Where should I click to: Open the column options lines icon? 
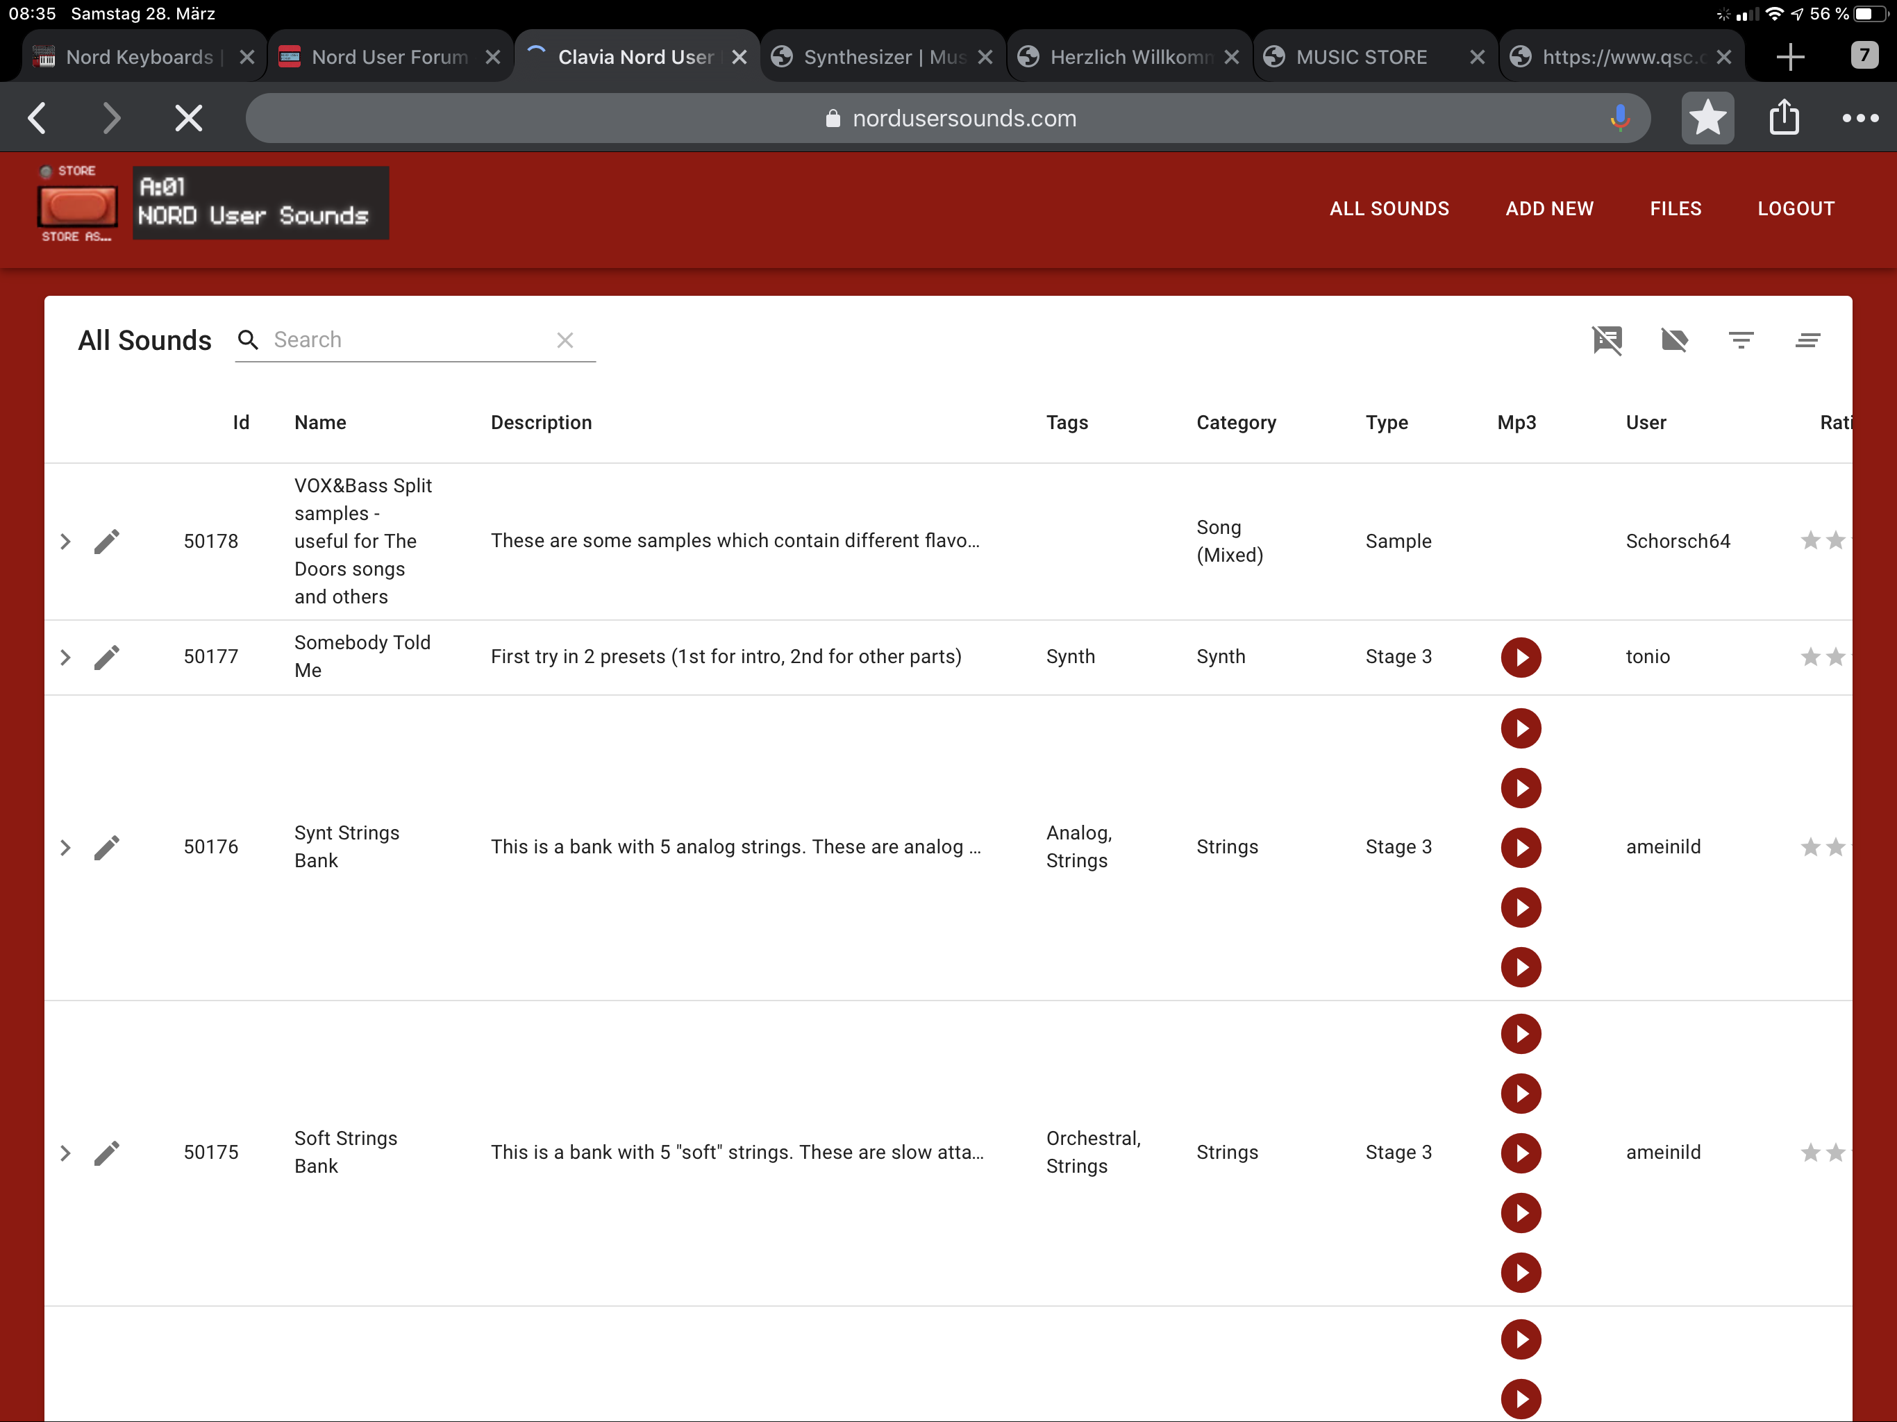coord(1808,340)
